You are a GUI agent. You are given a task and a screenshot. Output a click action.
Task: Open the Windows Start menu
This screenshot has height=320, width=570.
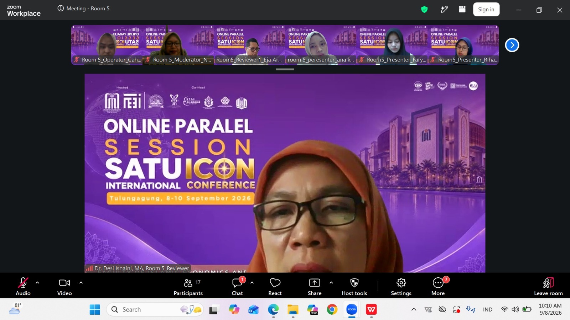95,310
